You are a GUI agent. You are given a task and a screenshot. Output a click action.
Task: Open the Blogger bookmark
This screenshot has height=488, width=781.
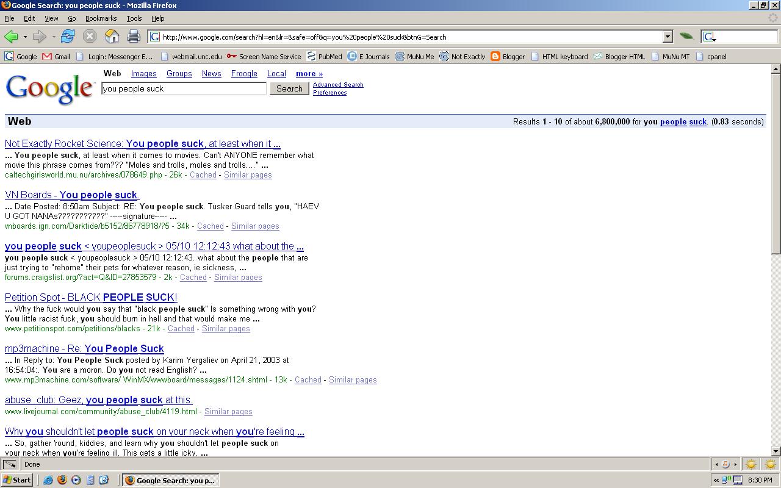tap(508, 56)
